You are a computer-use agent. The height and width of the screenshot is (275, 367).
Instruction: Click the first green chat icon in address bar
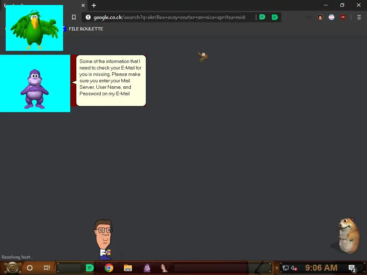[262, 17]
